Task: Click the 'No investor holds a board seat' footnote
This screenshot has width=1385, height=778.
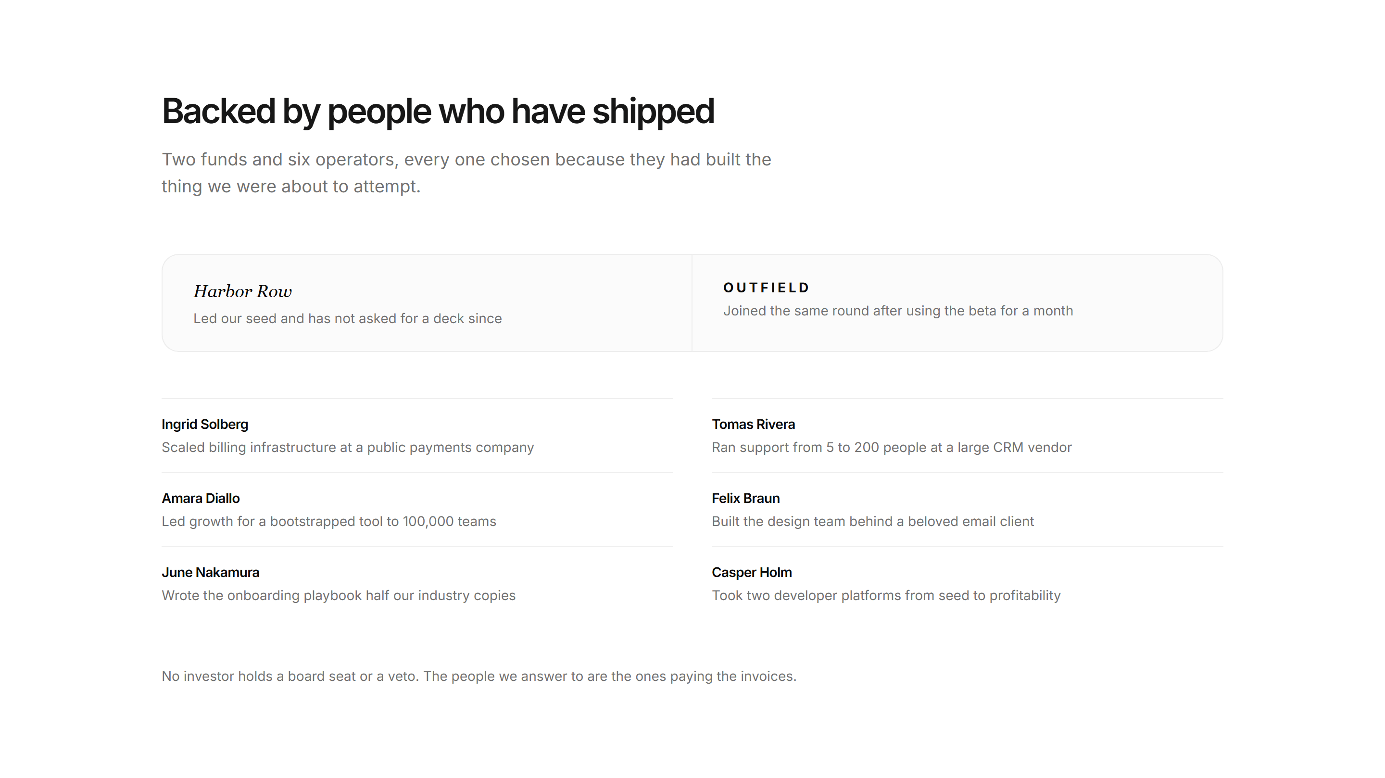Action: (479, 677)
